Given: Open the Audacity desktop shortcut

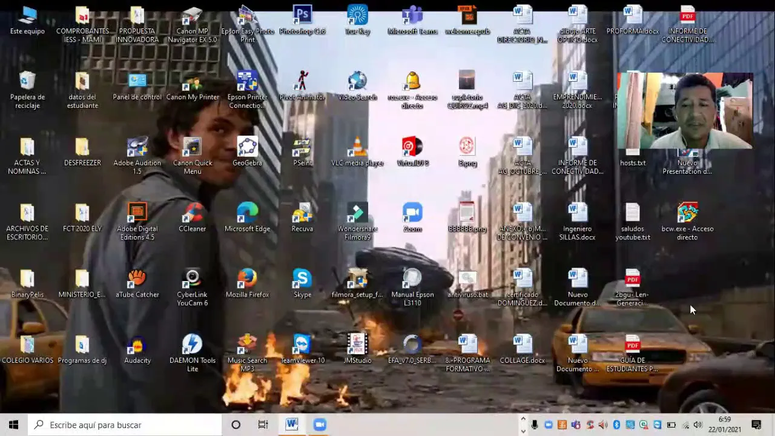Looking at the screenshot, I should pyautogui.click(x=137, y=350).
